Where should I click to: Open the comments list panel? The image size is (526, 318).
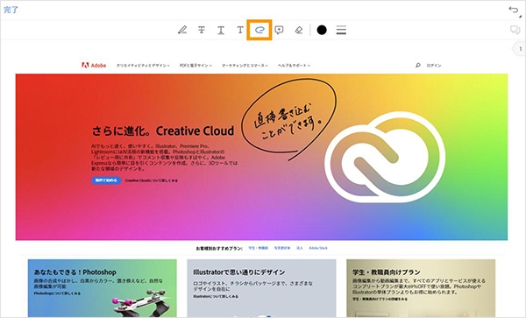(515, 30)
